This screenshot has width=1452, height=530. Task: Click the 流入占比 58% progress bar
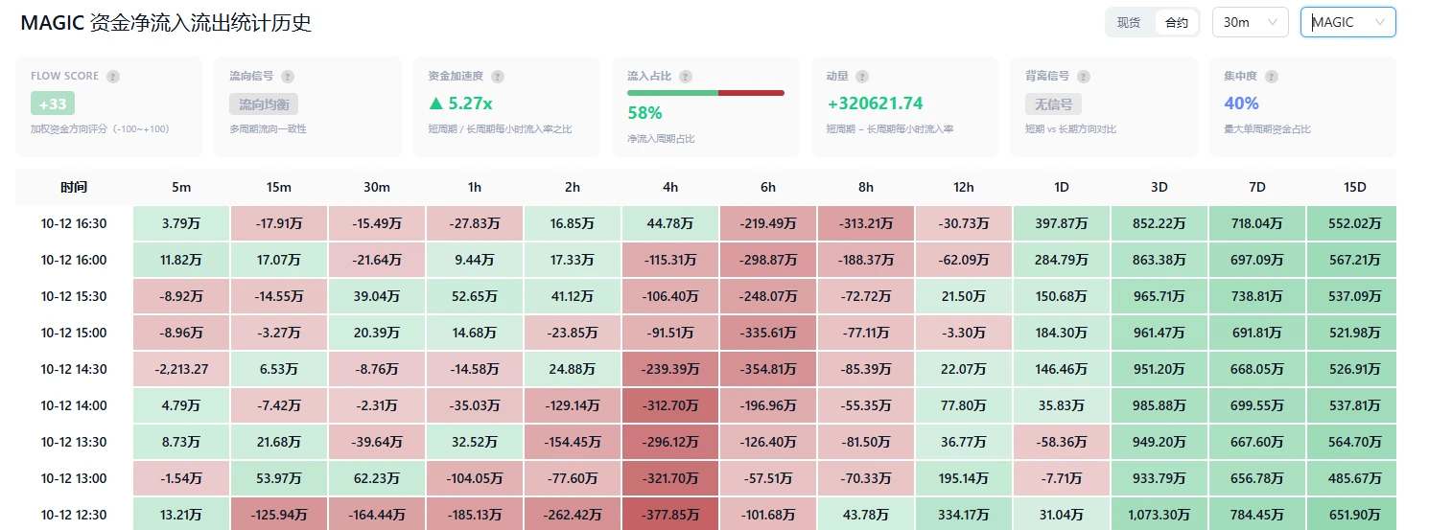706,93
